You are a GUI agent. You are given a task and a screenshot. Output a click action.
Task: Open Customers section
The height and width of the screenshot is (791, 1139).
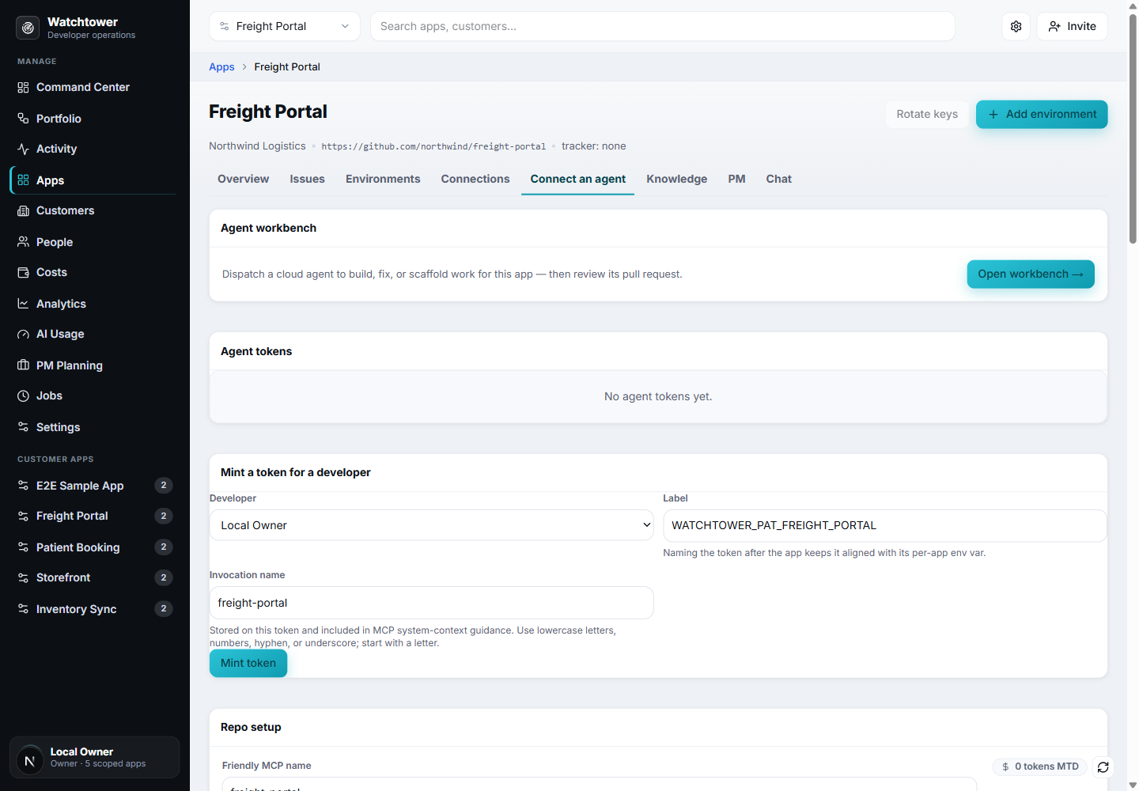pyautogui.click(x=93, y=210)
